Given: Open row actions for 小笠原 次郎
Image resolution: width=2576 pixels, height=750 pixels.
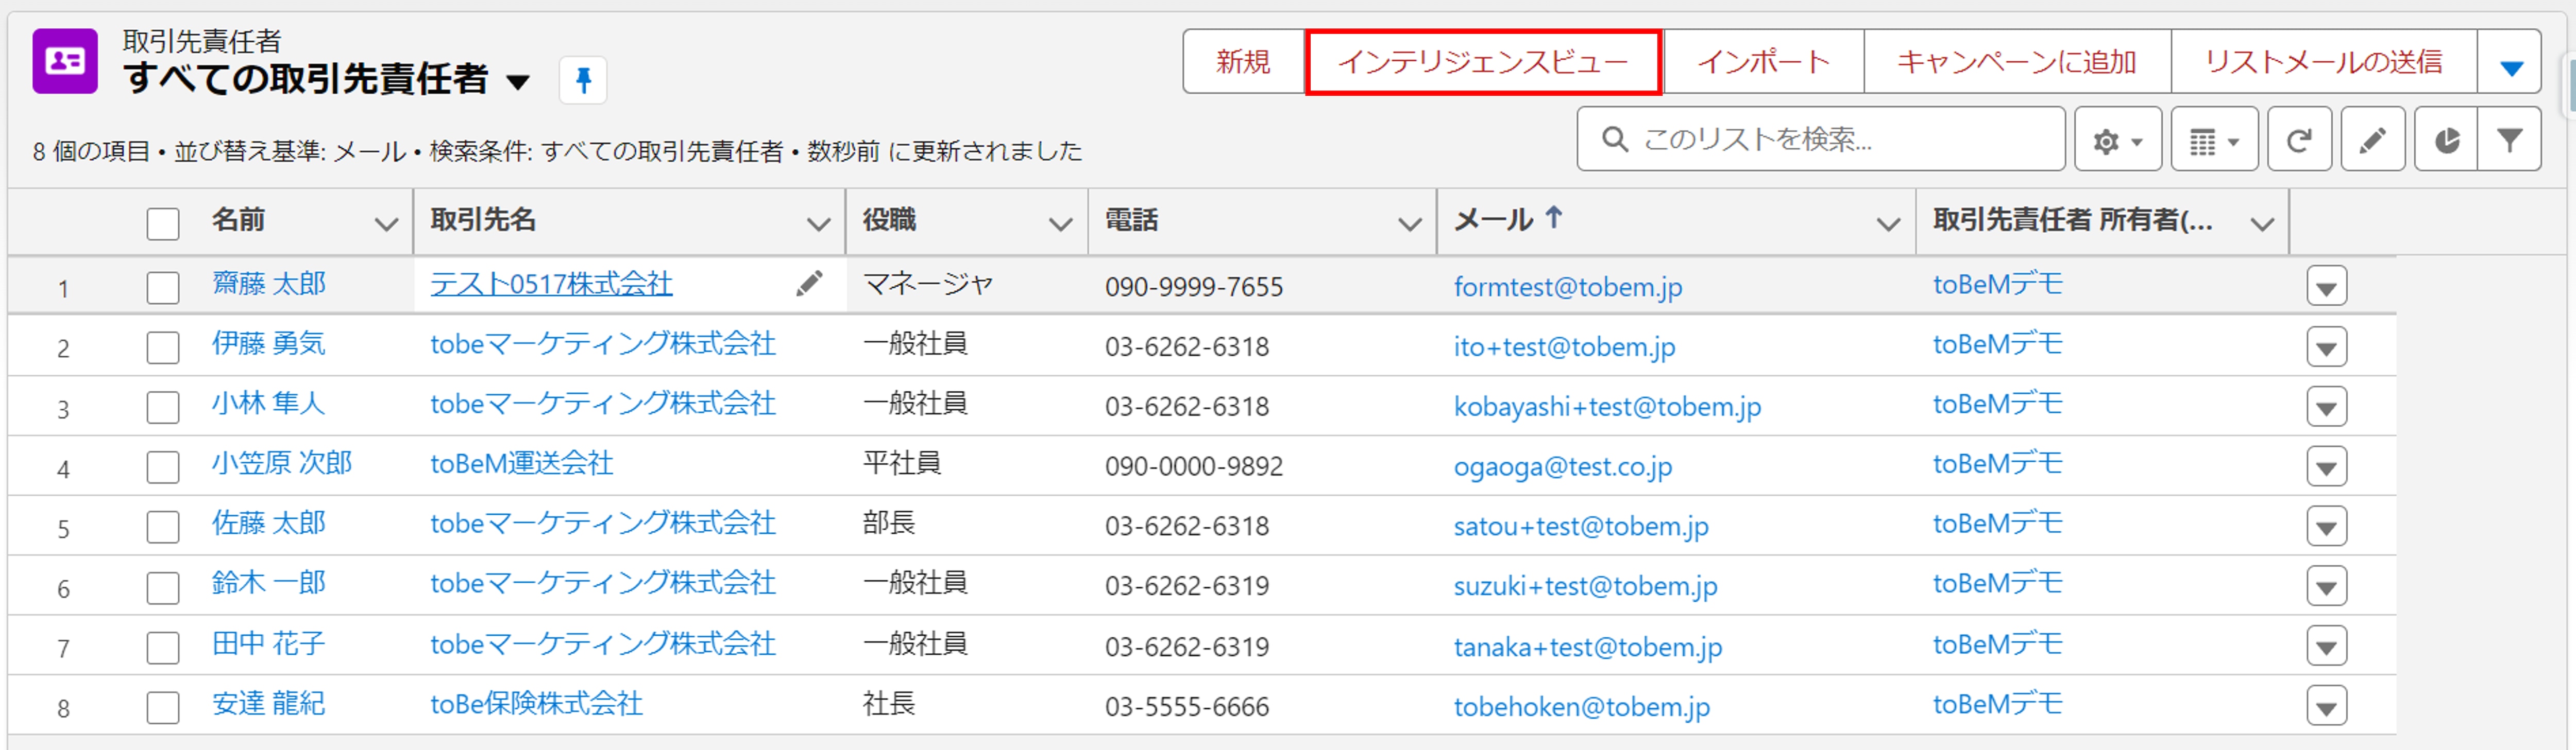Looking at the screenshot, I should pos(2326,466).
